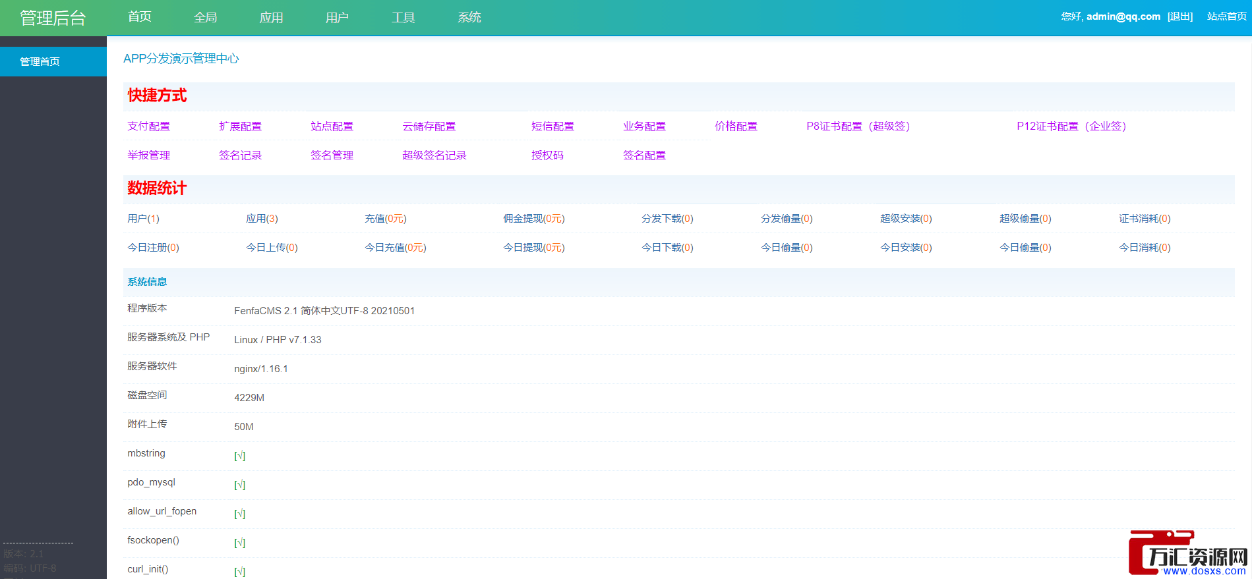Open 支付配置 shortcut
Screen dimensions: 1252x579
(x=148, y=126)
